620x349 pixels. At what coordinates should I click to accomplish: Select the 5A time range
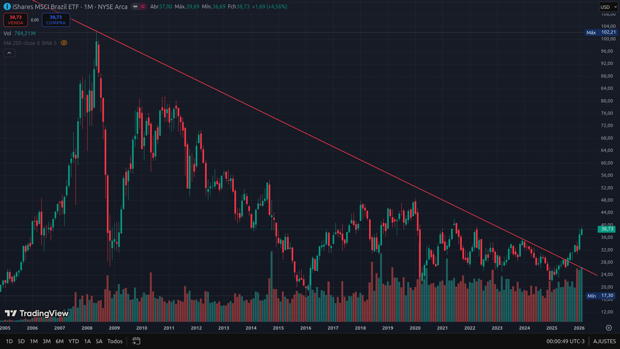tap(99, 341)
